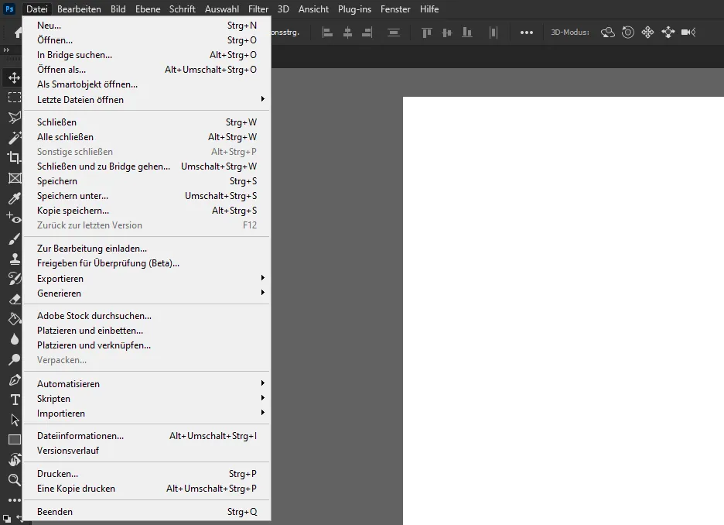Image resolution: width=724 pixels, height=525 pixels.
Task: Expand the toolbar double-arrow
Action: 6,50
